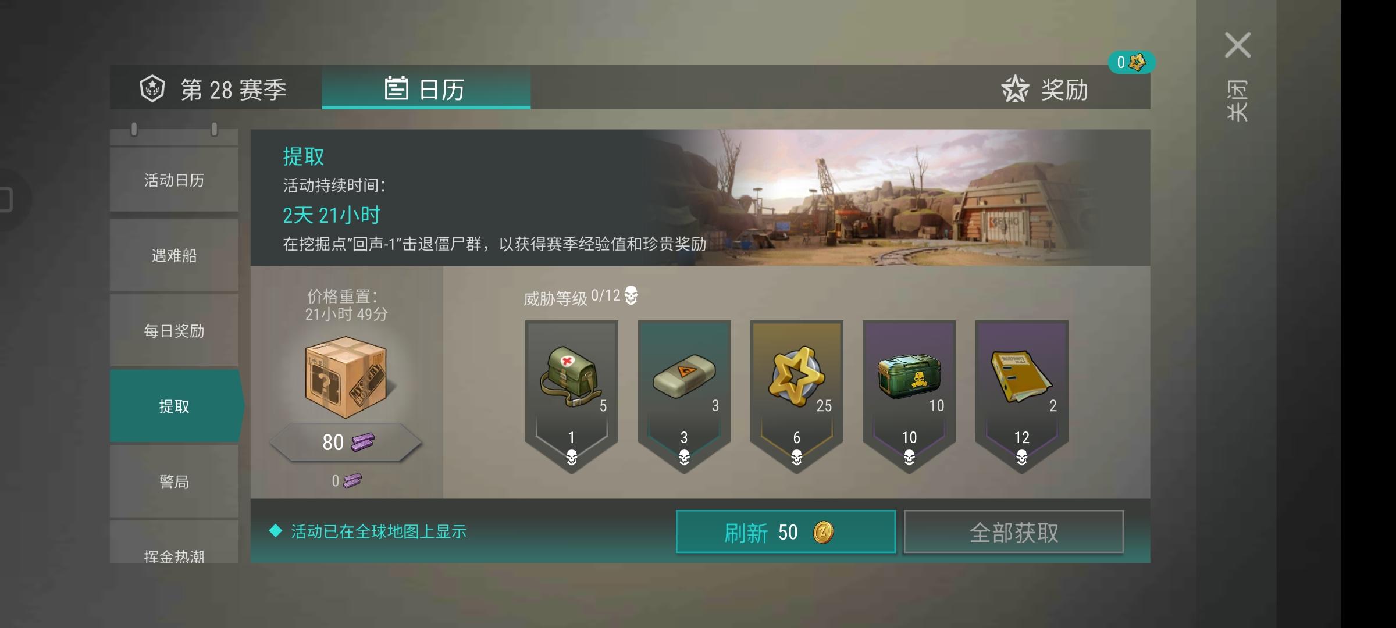Open the 奖励 rewards tab
This screenshot has width=1396, height=628.
click(x=1045, y=89)
